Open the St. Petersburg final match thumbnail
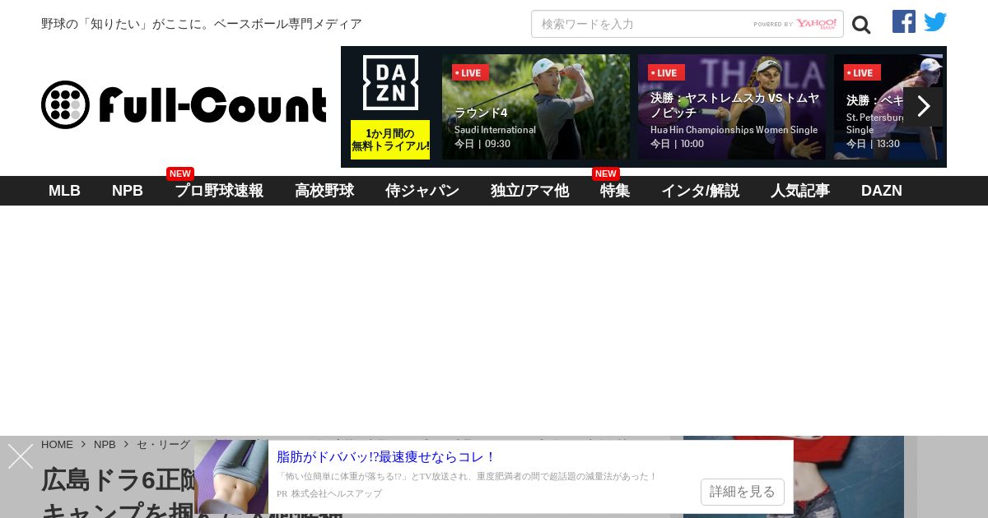Image resolution: width=988 pixels, height=518 pixels. point(888,107)
